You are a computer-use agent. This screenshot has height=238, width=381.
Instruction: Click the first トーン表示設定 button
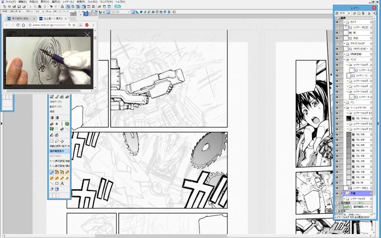tap(59, 161)
